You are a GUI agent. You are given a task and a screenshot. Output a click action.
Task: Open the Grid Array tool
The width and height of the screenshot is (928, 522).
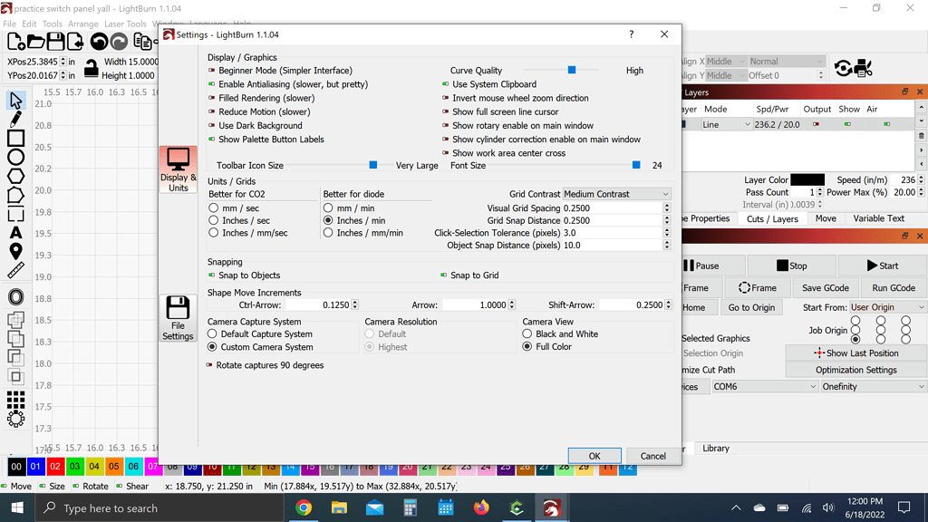click(16, 400)
